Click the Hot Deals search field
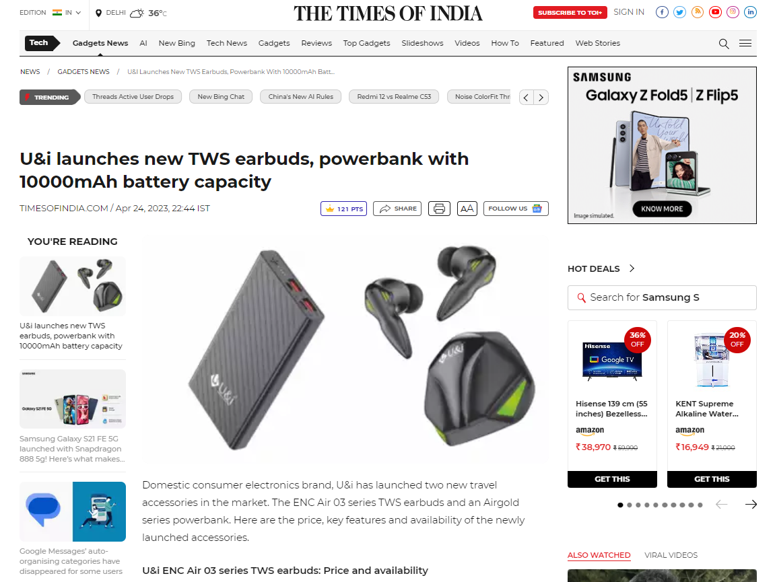The height and width of the screenshot is (582, 775). [x=662, y=298]
